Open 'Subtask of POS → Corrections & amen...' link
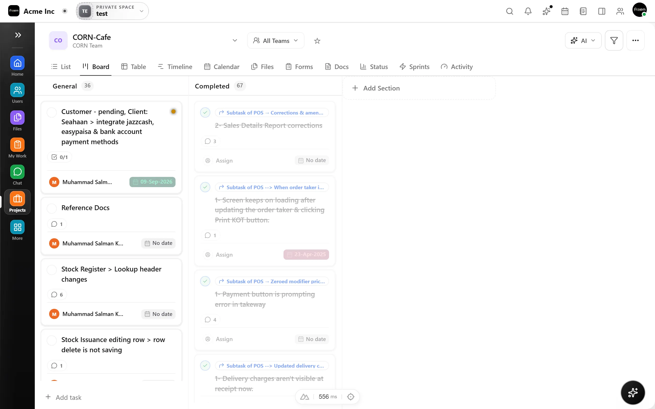655x409 pixels. (271, 112)
